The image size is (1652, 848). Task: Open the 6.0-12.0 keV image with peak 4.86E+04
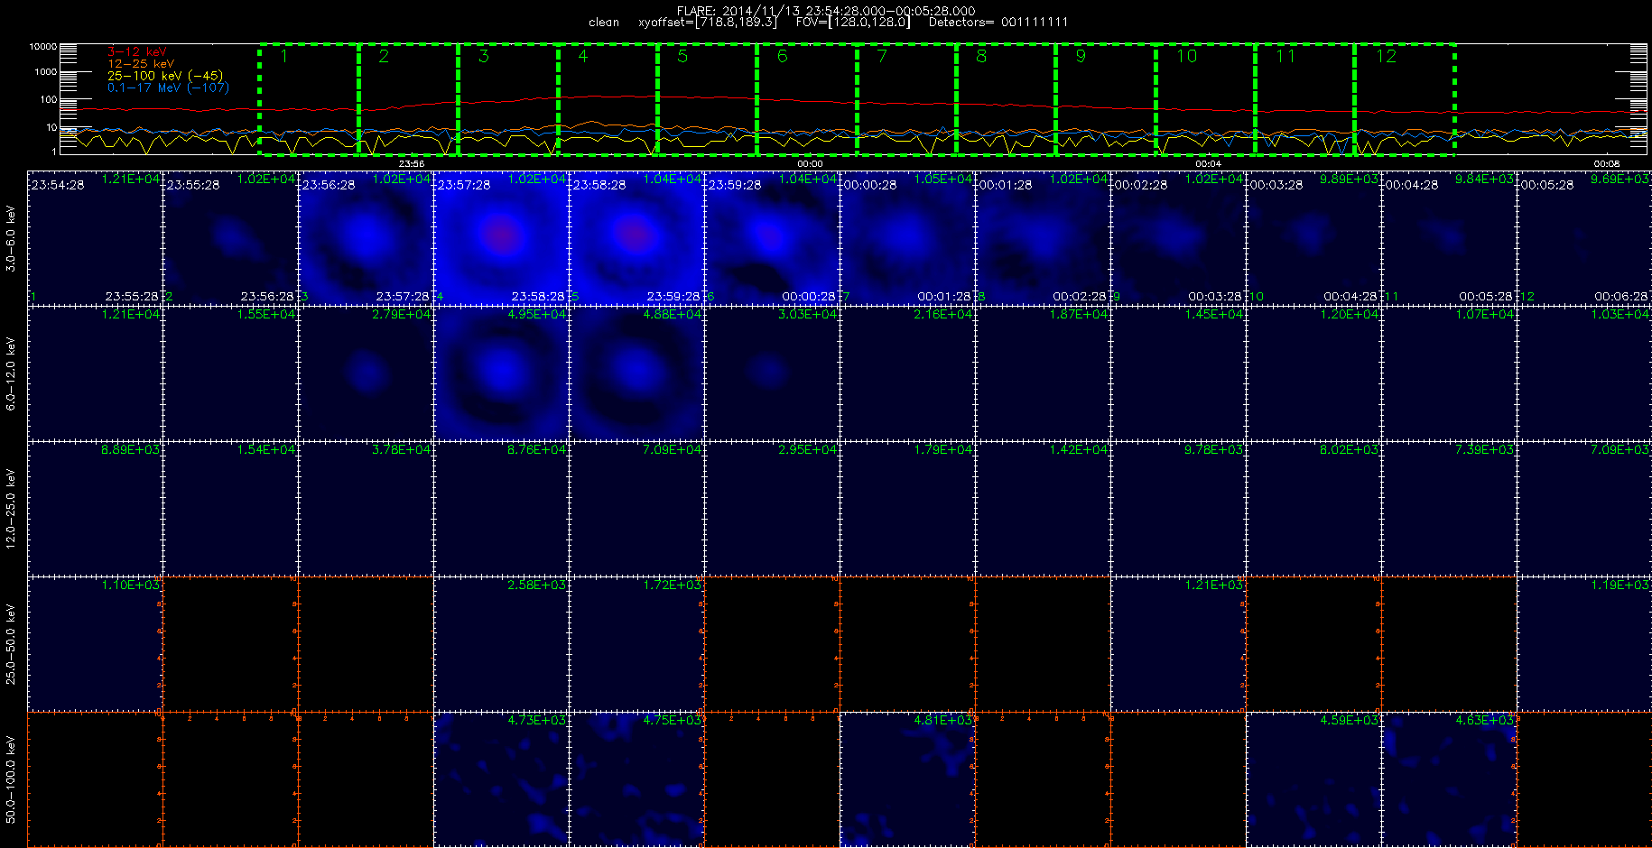(x=636, y=373)
